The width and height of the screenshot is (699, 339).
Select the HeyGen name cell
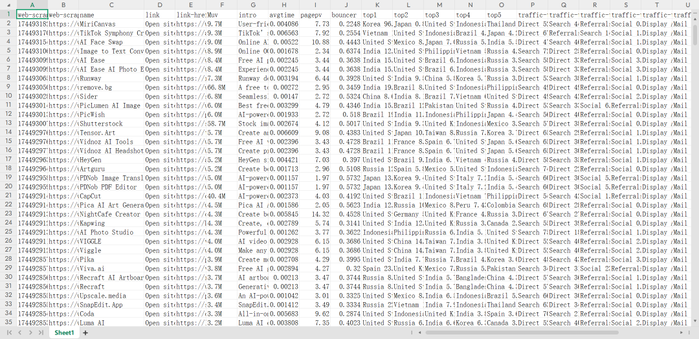pyautogui.click(x=111, y=160)
